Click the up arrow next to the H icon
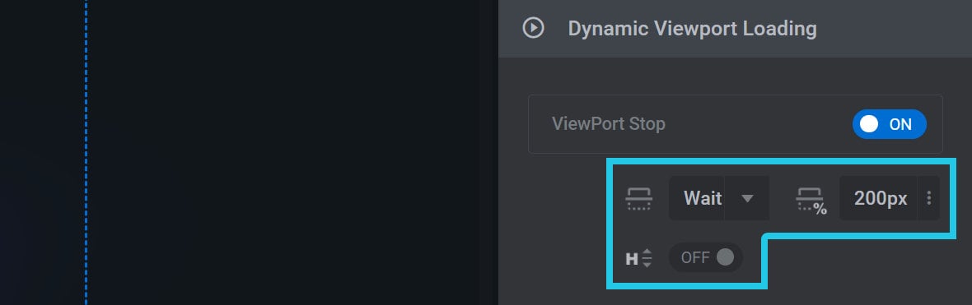 click(x=647, y=252)
